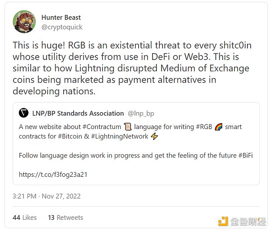Click the 3:21 PM Nov 27, 2022 timestamp
Image resolution: width=271 pixels, height=231 pixels.
[x=47, y=196]
